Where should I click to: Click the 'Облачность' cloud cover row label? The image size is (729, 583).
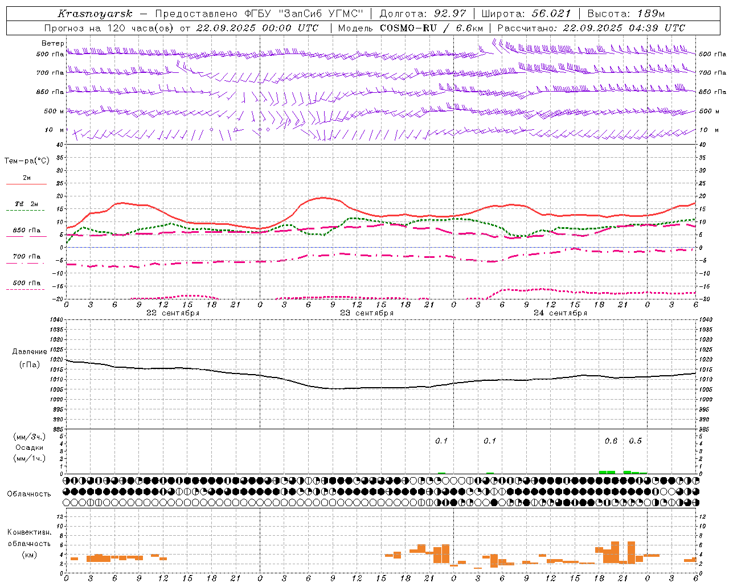tap(29, 494)
